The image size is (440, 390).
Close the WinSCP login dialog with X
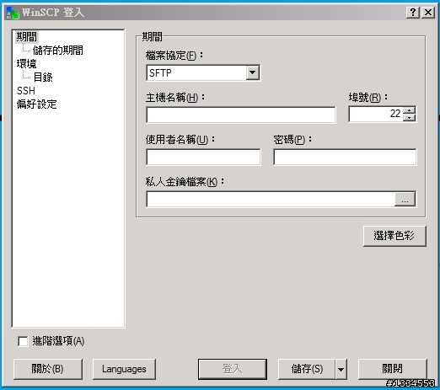(428, 13)
